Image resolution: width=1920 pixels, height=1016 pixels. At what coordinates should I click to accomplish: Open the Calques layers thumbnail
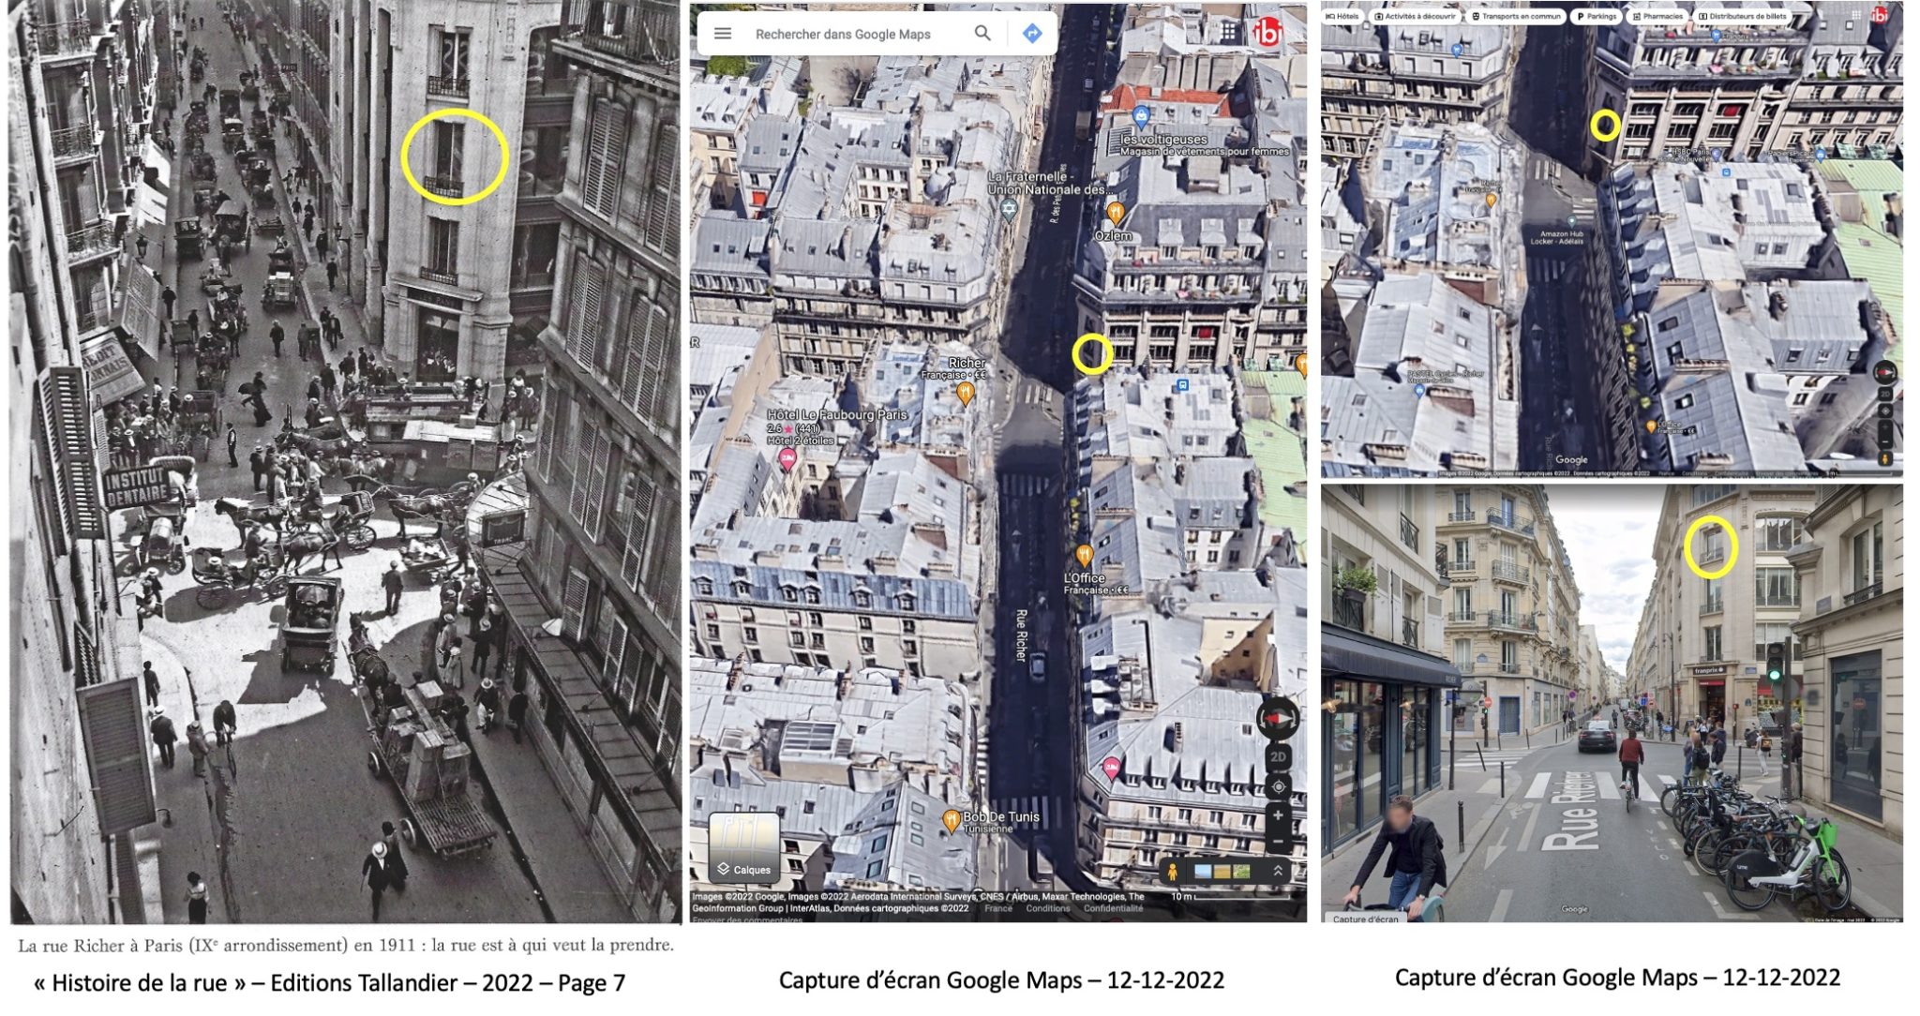click(x=743, y=848)
